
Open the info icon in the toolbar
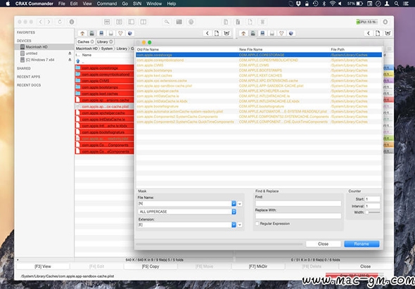pyautogui.click(x=72, y=22)
